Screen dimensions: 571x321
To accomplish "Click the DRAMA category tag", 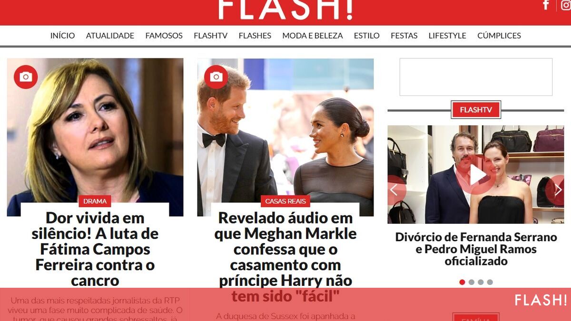I will tap(95, 201).
